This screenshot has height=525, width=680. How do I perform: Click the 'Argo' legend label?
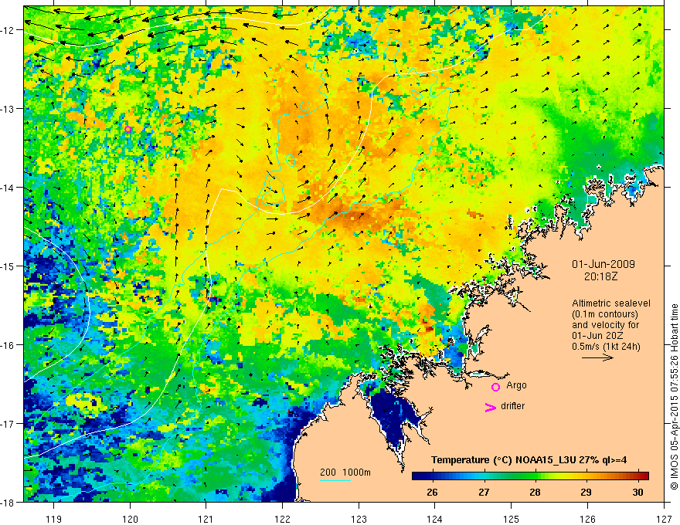516,385
